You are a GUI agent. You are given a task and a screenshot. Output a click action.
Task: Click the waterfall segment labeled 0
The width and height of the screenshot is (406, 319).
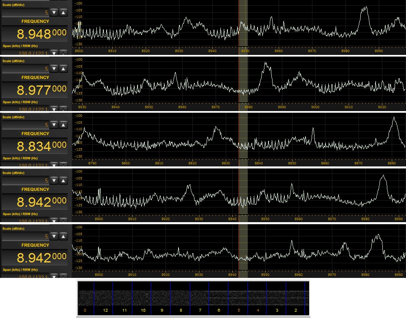(85, 310)
